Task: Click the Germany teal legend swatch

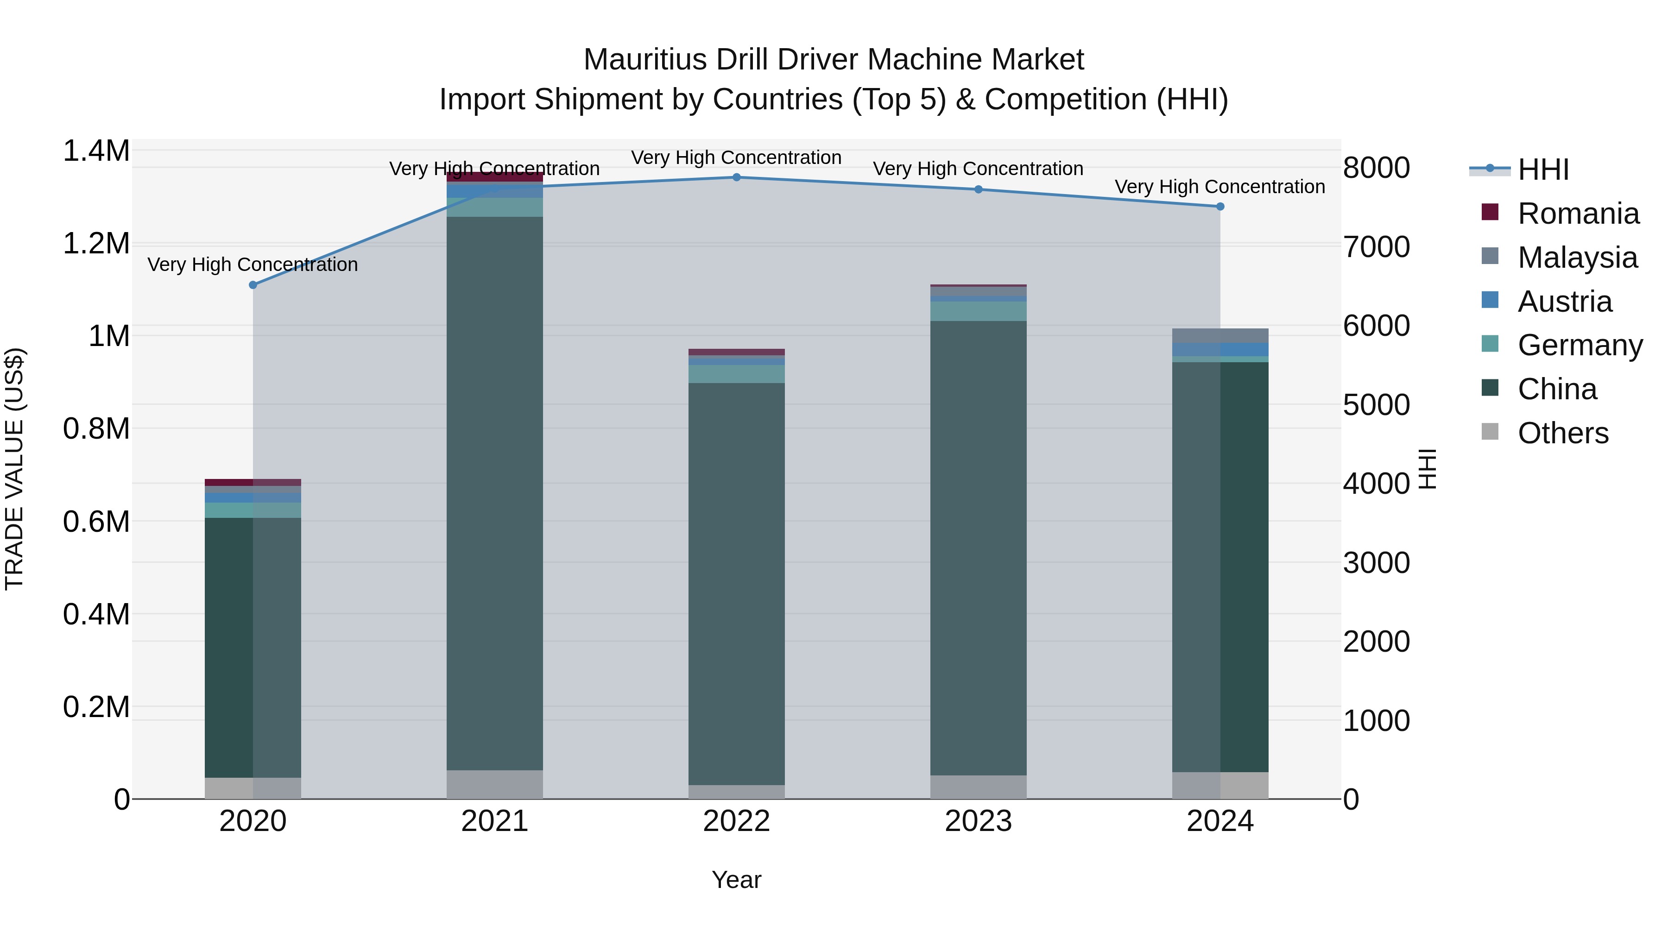Action: point(1490,344)
